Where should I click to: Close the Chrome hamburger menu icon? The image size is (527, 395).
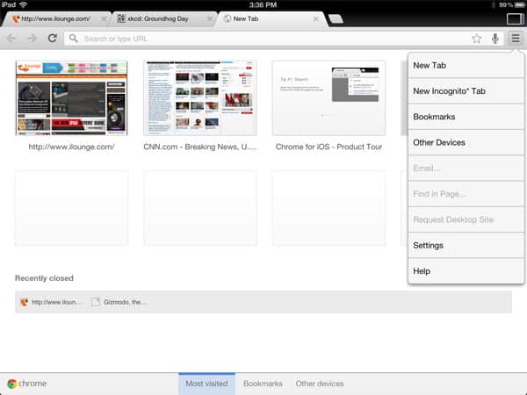click(516, 38)
